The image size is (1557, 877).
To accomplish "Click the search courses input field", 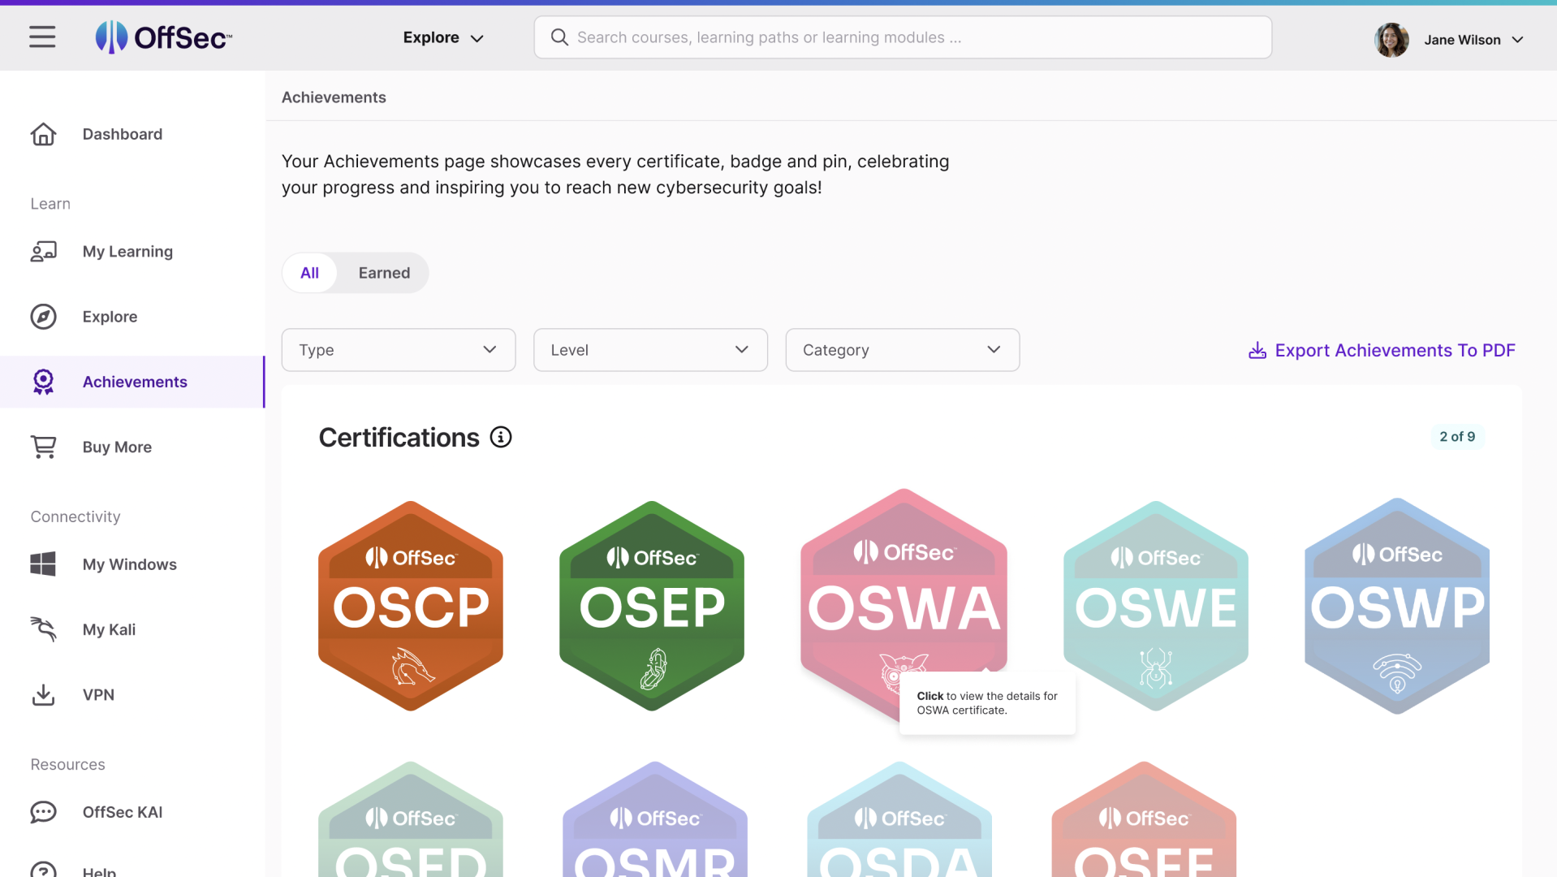I will pyautogui.click(x=903, y=37).
